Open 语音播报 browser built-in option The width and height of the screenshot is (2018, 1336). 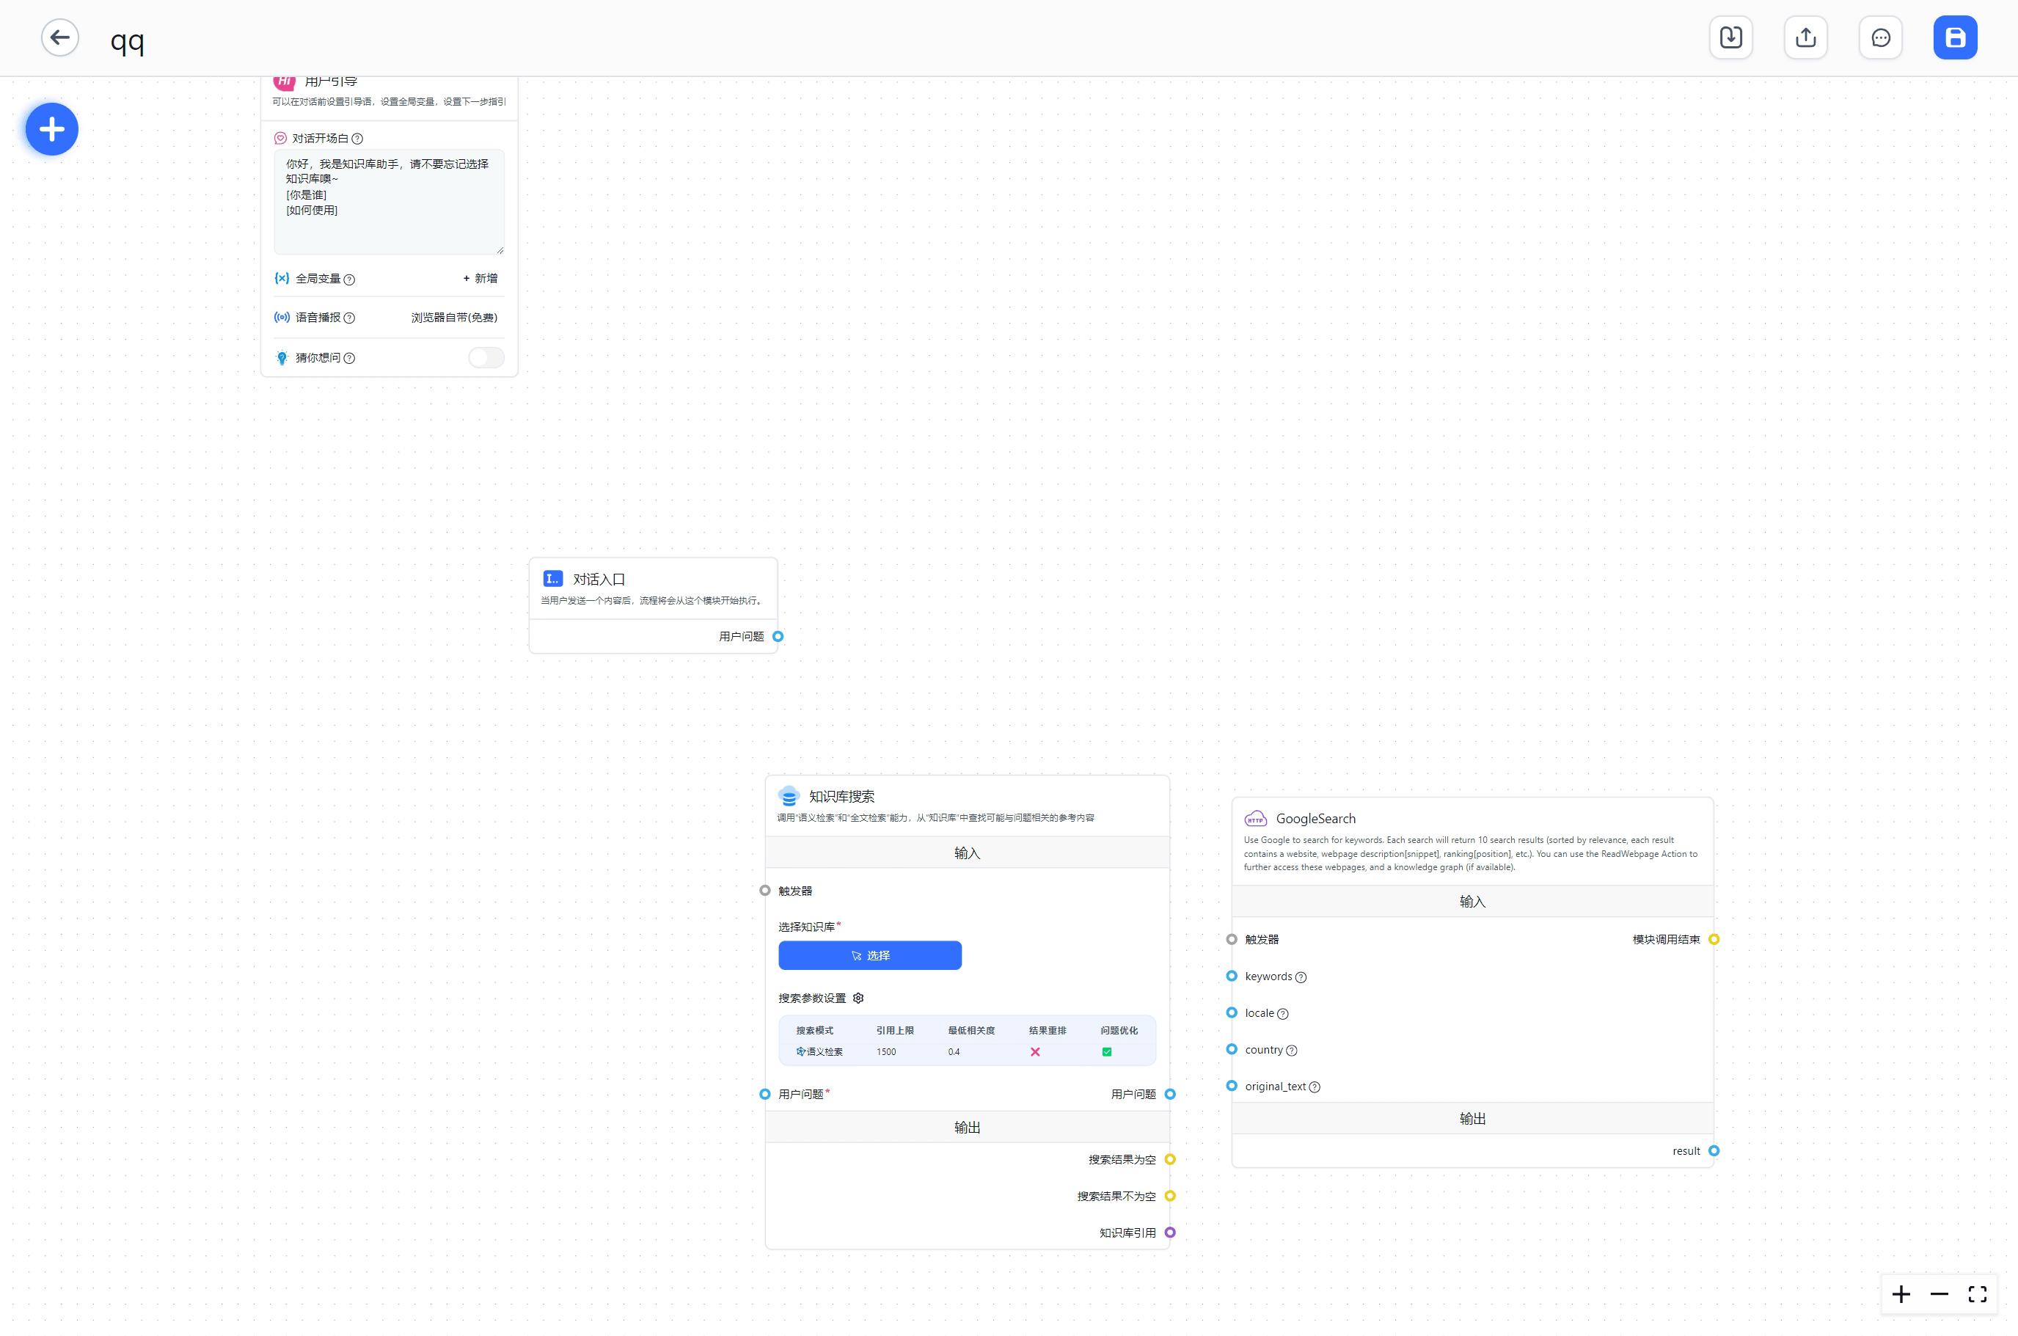click(x=453, y=318)
